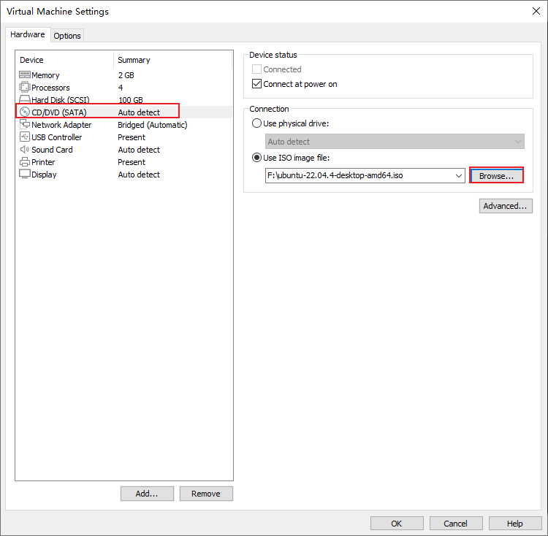Select Use ISO image file option
Image resolution: width=548 pixels, height=536 pixels.
[x=256, y=158]
